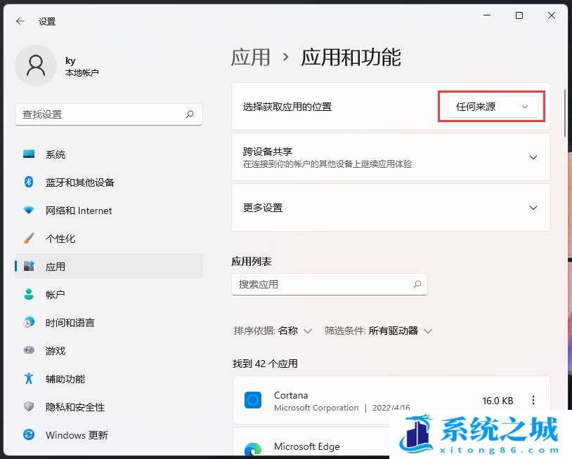Click the 搜索应用 search box
Viewport: 572px width, 459px height.
[x=323, y=284]
